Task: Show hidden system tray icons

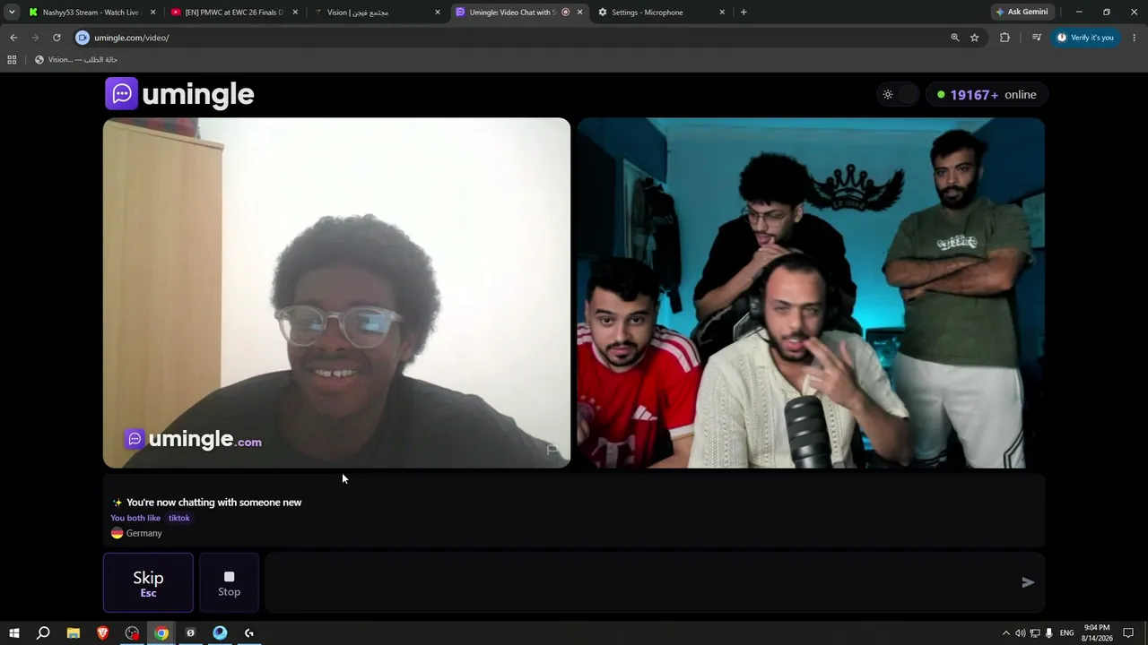Action: [1005, 633]
